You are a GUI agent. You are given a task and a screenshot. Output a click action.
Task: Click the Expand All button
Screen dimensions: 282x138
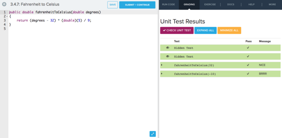tap(206, 31)
